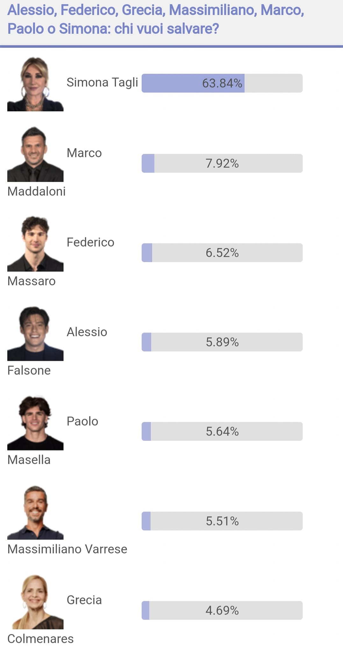Select the 5.51% vote bar
The height and width of the screenshot is (653, 343).
pos(222,521)
